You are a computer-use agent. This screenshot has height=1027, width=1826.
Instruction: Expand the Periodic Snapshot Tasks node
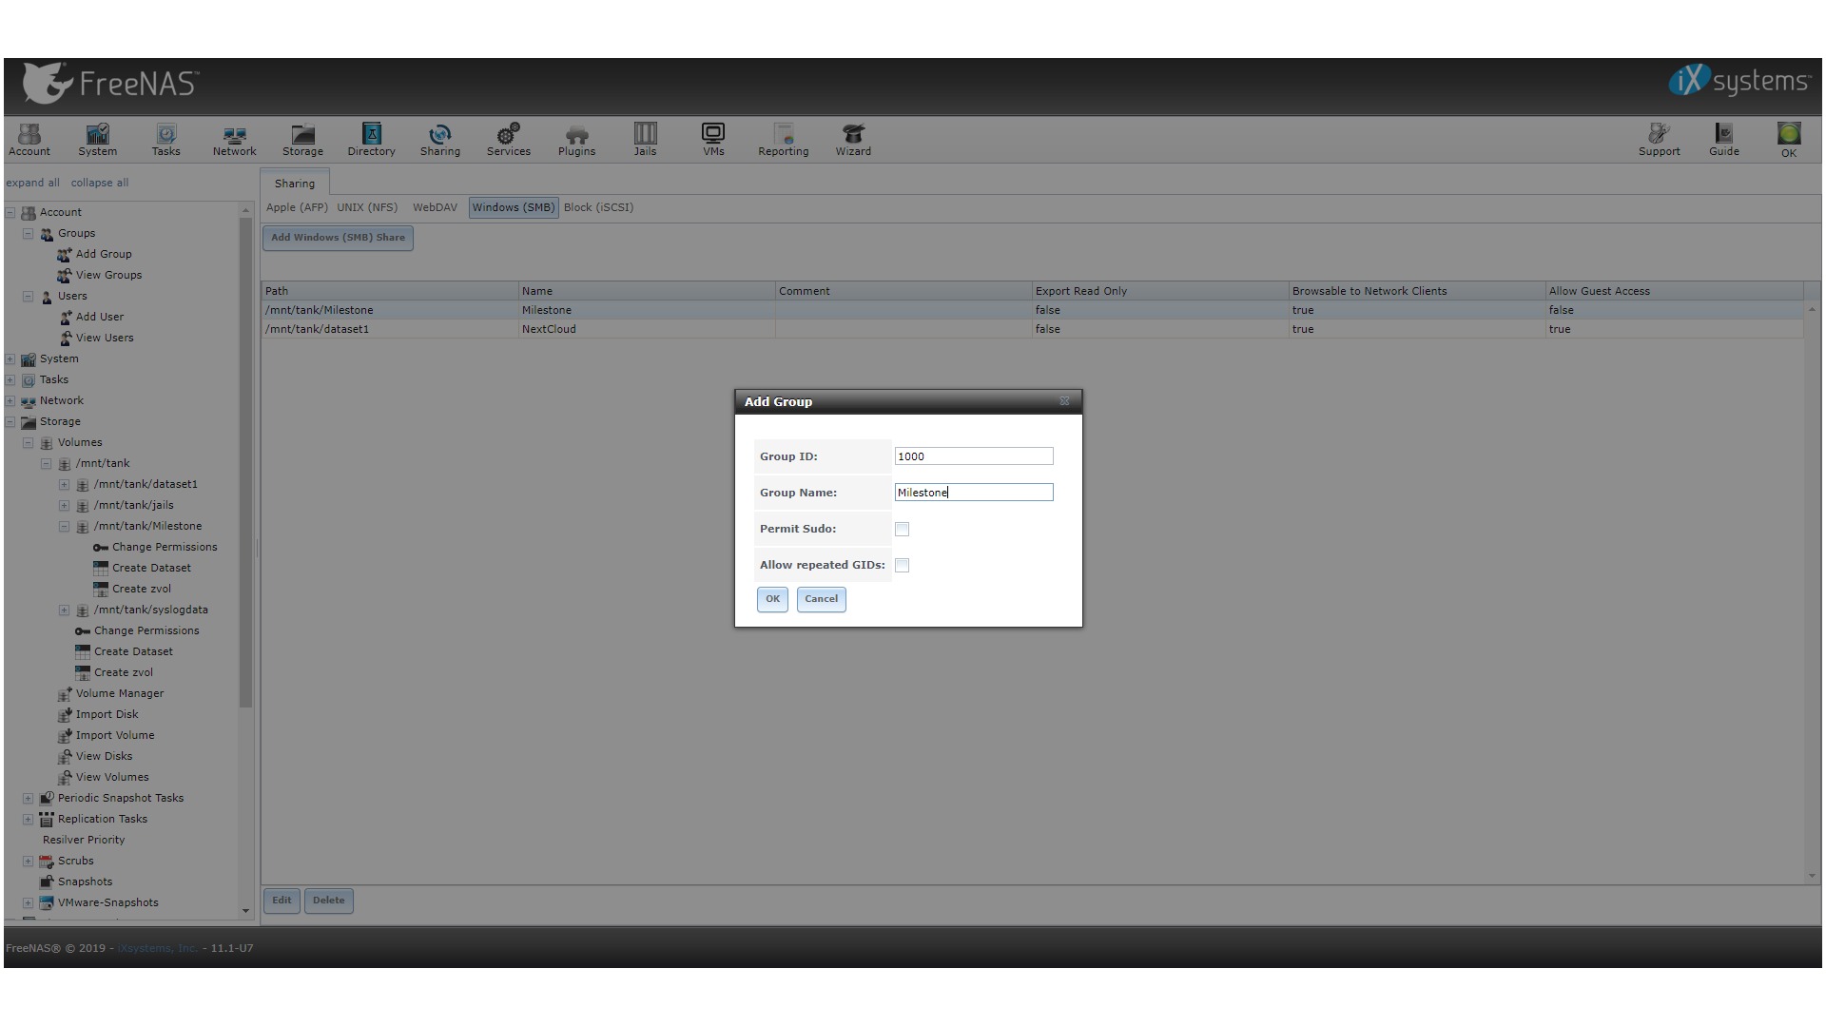pos(29,798)
